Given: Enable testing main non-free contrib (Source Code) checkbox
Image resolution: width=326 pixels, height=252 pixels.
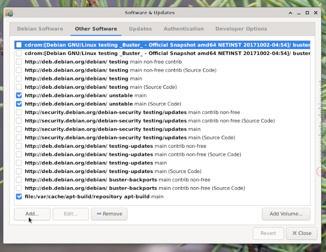Looking at the screenshot, I should pos(19,70).
